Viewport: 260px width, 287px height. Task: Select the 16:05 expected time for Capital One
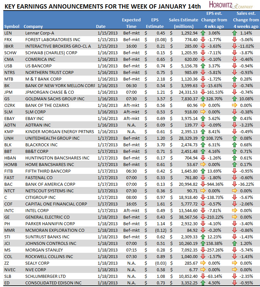tap(131, 204)
